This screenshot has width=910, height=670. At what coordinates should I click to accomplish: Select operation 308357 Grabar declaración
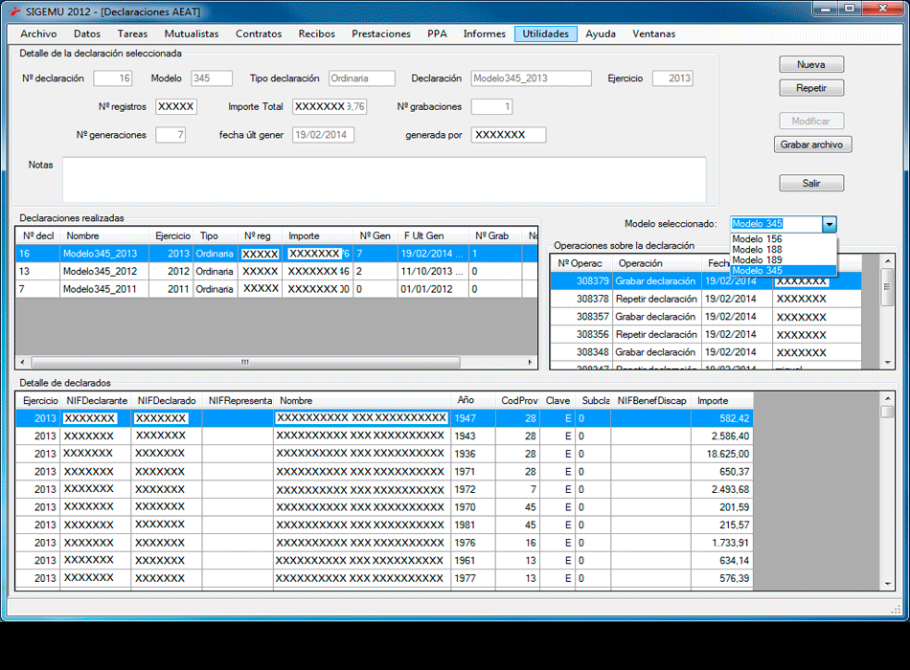point(706,317)
